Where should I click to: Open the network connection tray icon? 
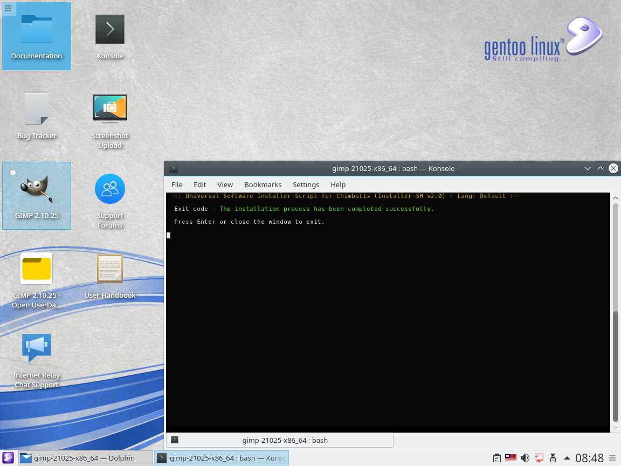tap(539, 458)
